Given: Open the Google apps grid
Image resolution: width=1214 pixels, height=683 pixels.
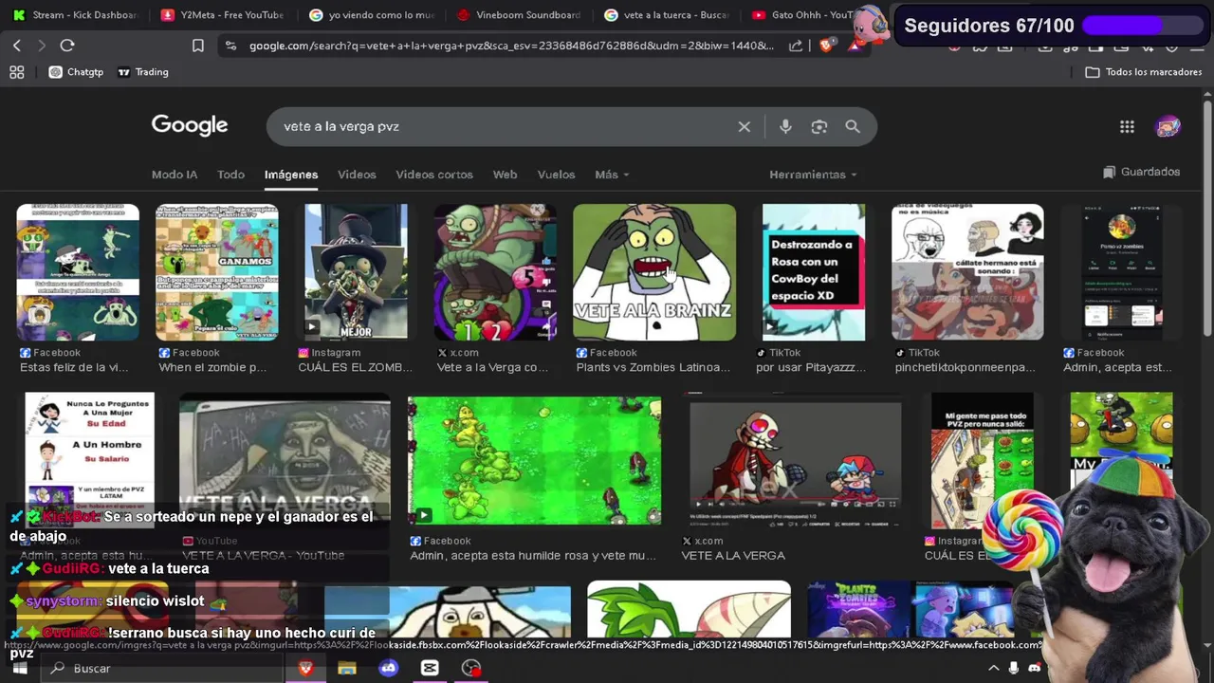Looking at the screenshot, I should (1127, 127).
